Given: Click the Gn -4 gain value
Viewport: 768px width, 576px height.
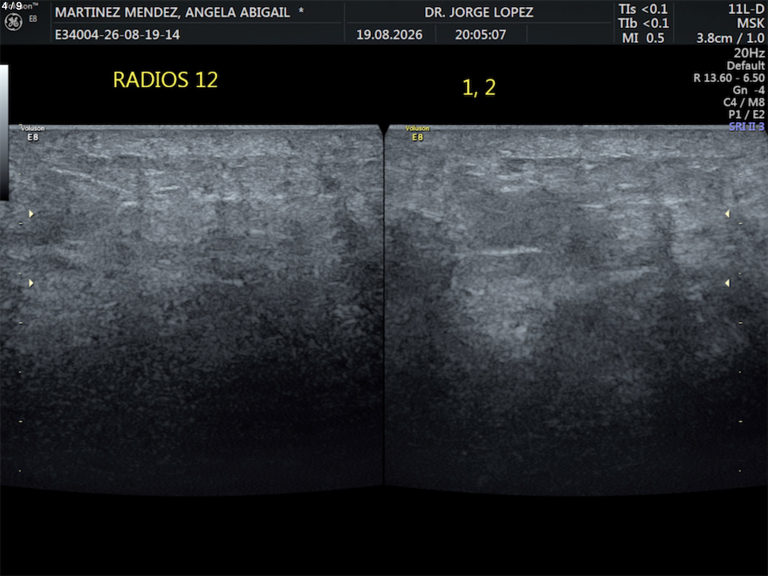Looking at the screenshot, I should pyautogui.click(x=748, y=90).
